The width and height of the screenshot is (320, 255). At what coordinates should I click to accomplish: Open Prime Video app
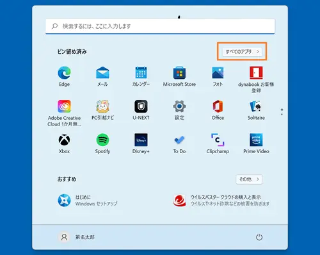coord(256,144)
